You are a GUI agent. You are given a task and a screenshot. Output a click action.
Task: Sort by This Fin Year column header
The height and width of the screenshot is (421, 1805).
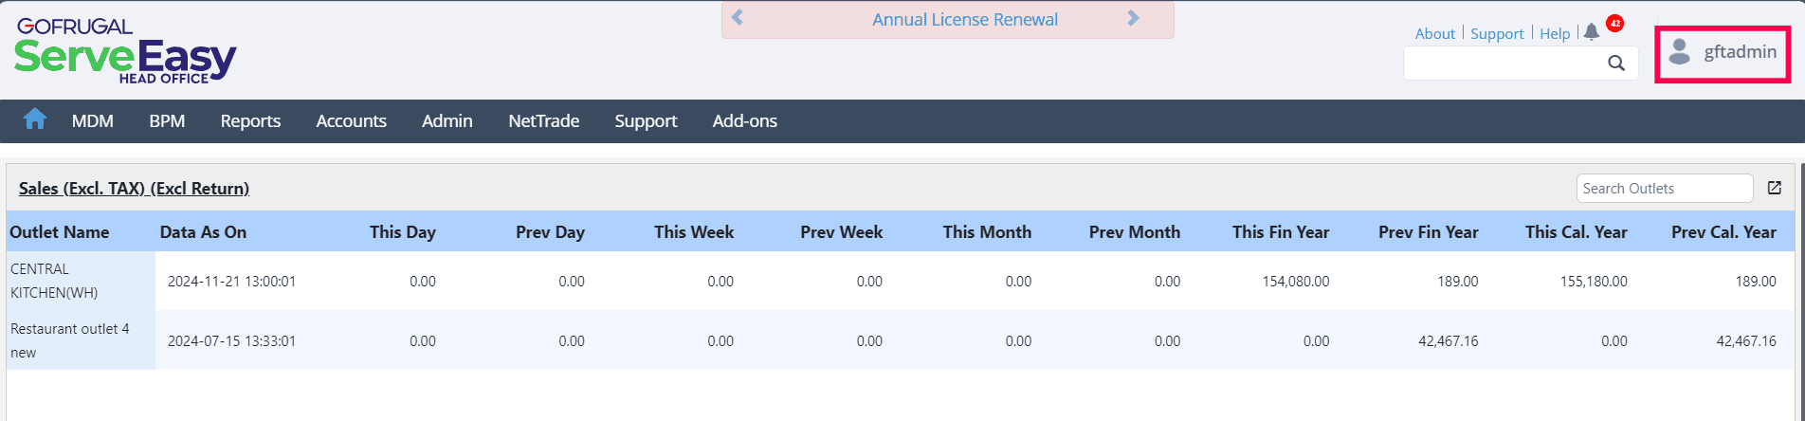click(x=1280, y=232)
